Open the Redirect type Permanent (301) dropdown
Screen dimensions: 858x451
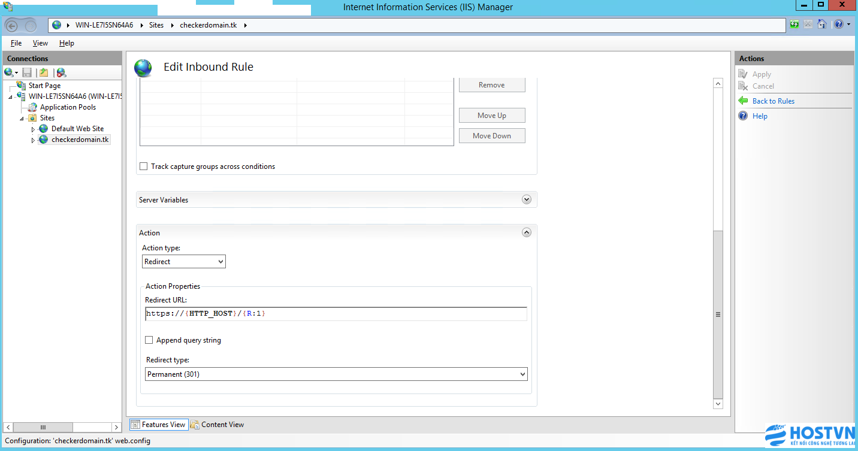[x=336, y=374]
